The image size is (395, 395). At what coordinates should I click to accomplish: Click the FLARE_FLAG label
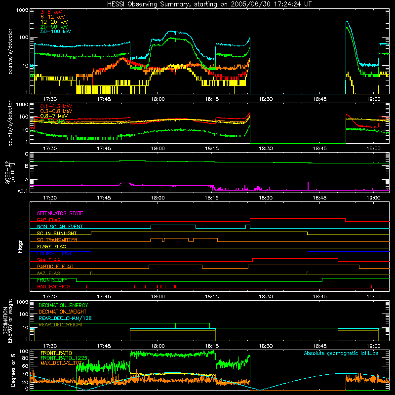coord(51,246)
